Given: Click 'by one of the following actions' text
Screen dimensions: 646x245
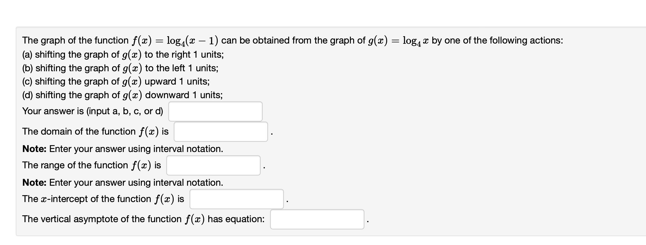Looking at the screenshot, I should pos(497,41).
